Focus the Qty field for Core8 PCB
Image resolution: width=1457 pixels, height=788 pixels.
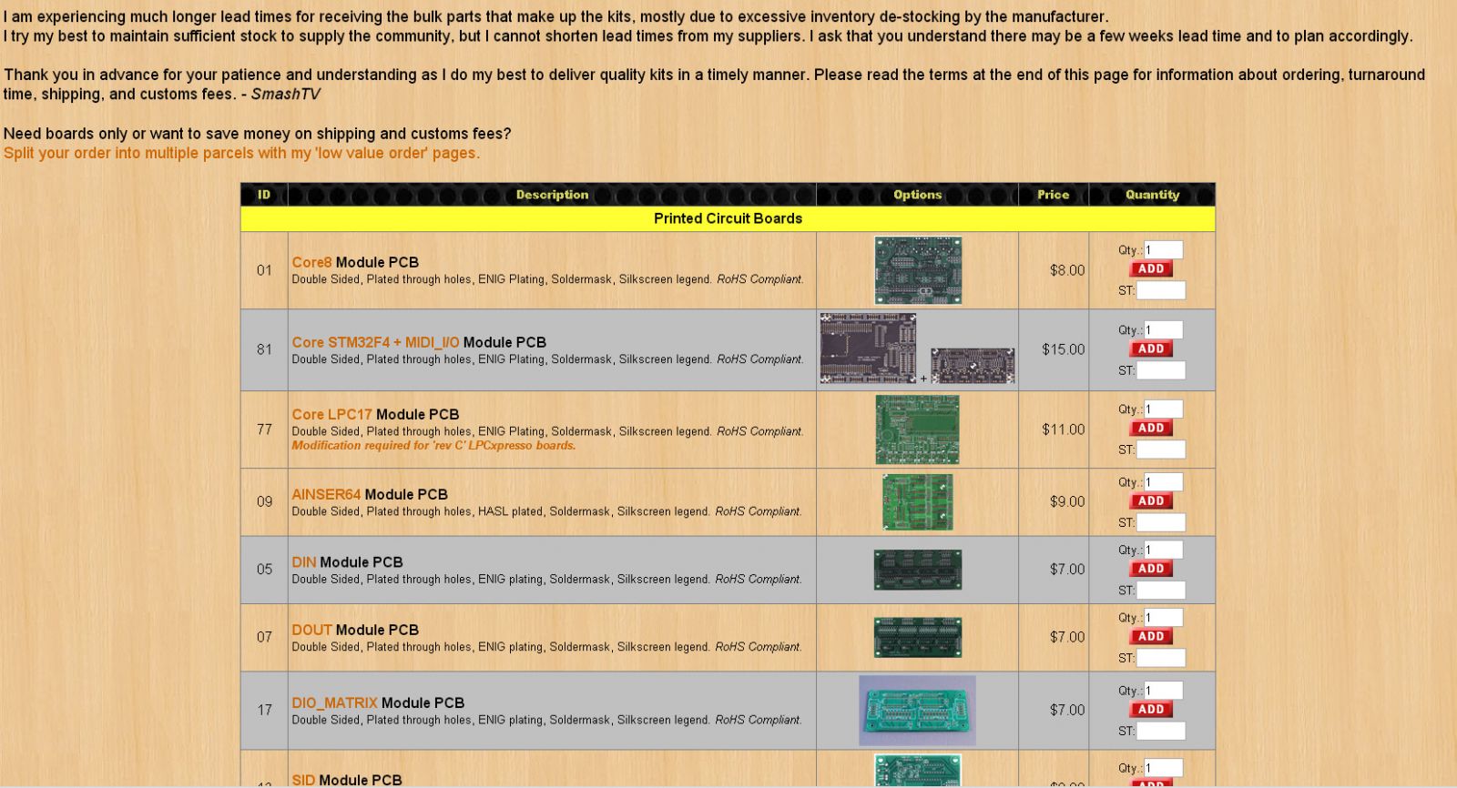coord(1163,250)
